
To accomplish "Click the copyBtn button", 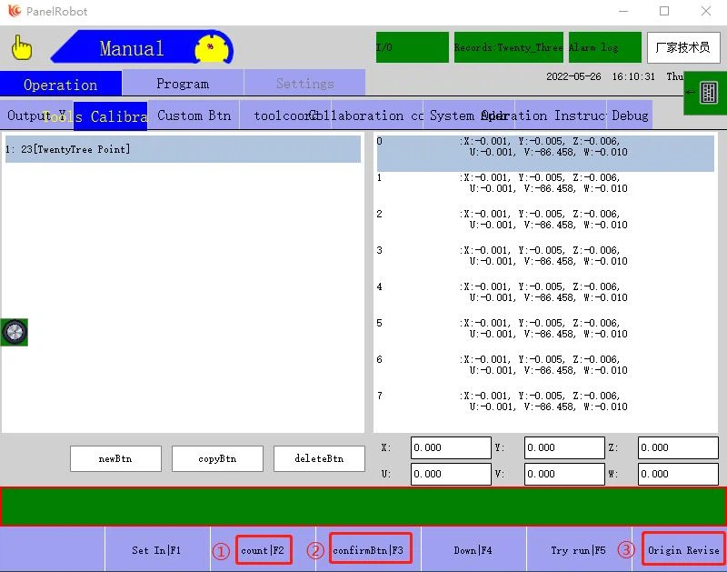I will click(217, 459).
